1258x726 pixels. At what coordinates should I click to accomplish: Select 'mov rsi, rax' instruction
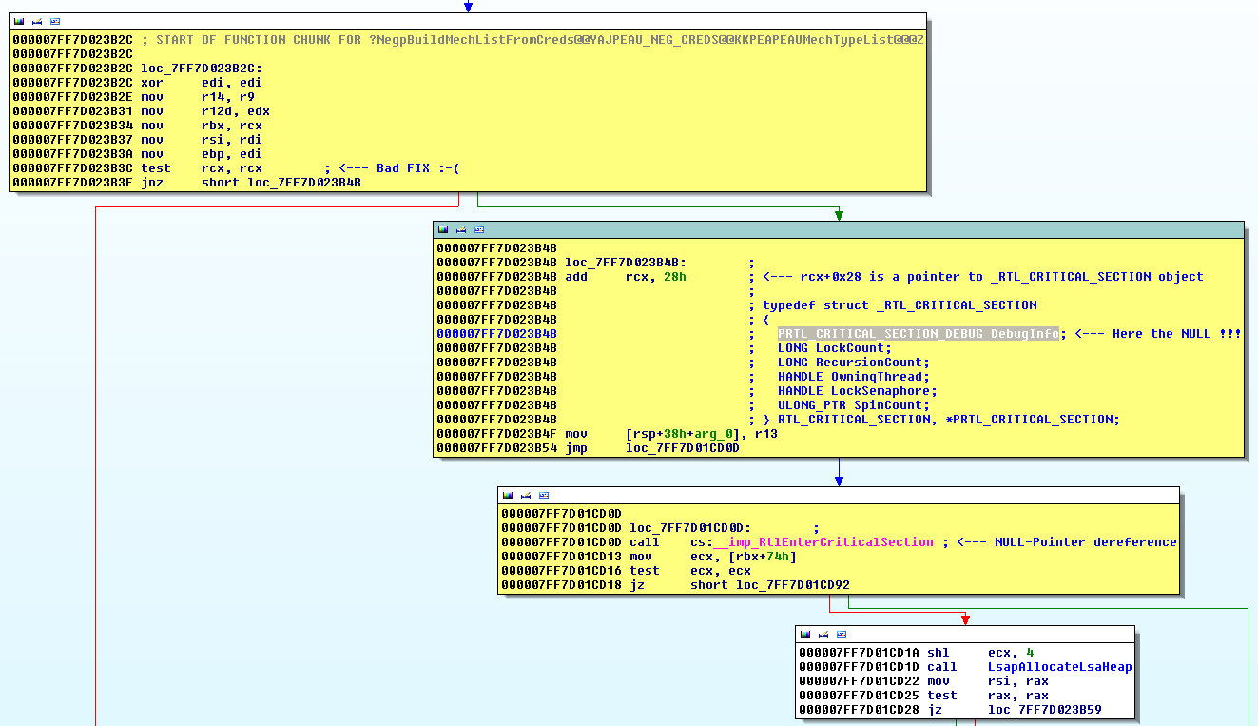coord(988,681)
